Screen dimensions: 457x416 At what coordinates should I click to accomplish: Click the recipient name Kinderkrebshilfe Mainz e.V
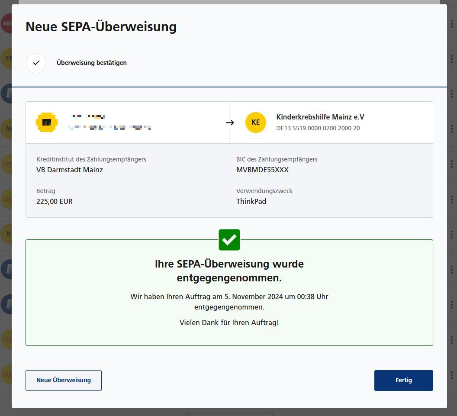[x=320, y=117]
